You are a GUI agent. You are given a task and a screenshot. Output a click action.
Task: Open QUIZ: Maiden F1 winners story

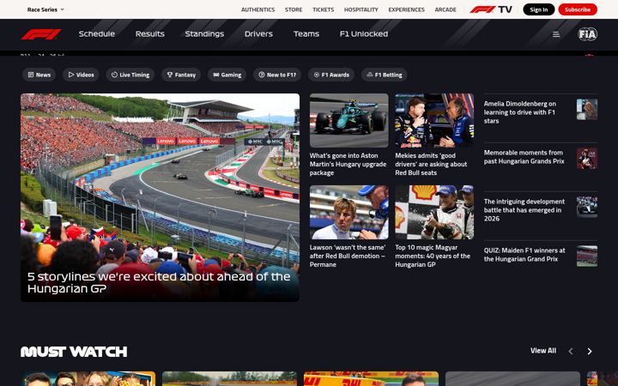click(x=524, y=255)
